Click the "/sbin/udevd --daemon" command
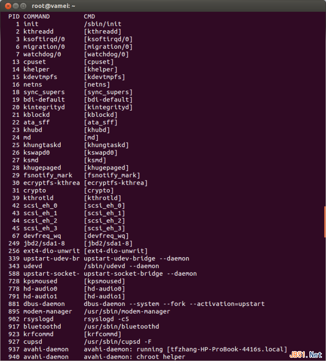 coord(121,266)
